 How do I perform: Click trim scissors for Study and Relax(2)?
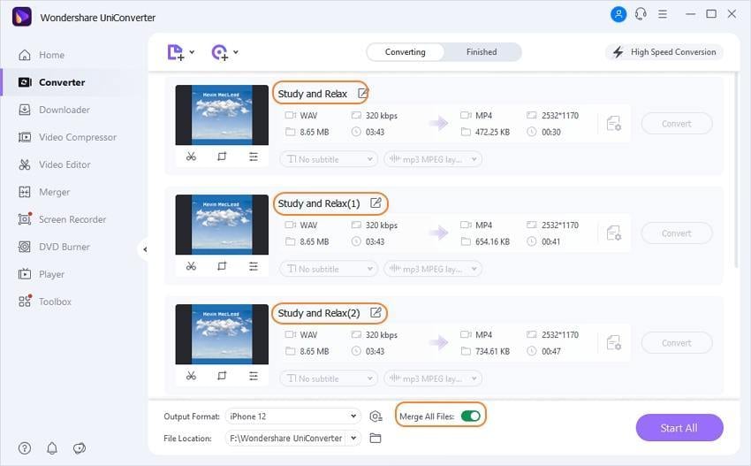[191, 376]
